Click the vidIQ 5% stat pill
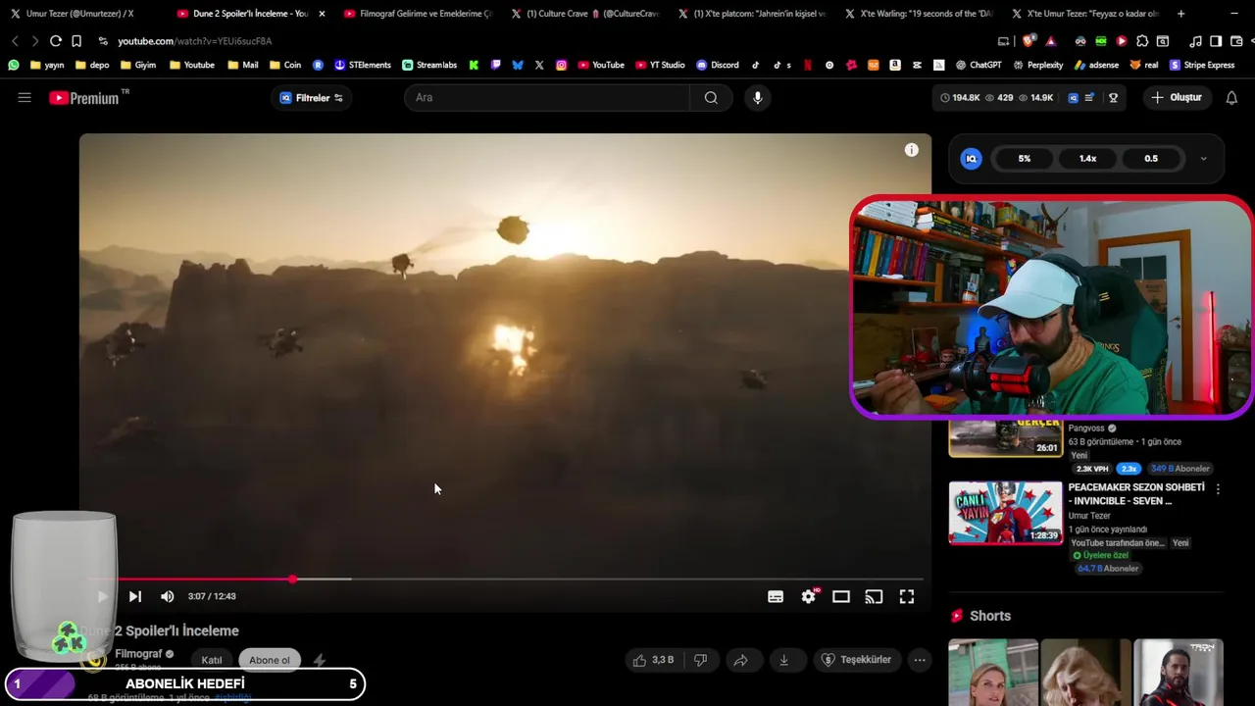 [1025, 159]
